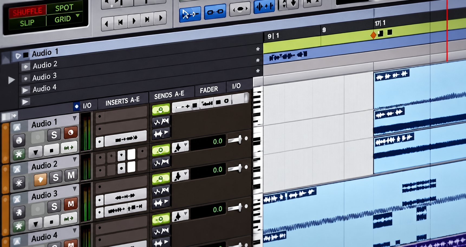This screenshot has height=247, width=466.
Task: Click the FADER column header
Action: (x=209, y=90)
